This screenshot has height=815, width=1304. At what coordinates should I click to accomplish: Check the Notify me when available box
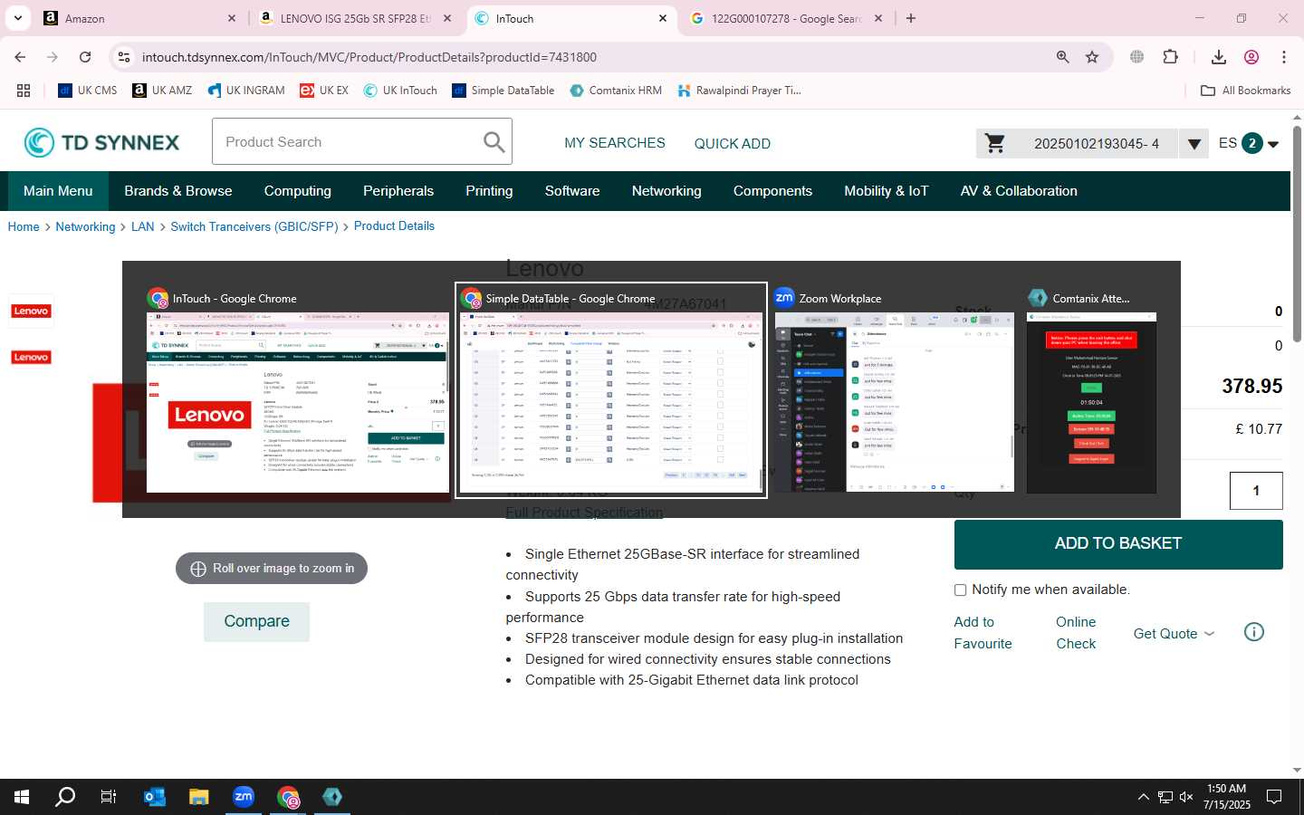point(961,590)
